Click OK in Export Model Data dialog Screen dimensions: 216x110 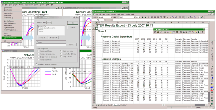[x=73, y=23]
